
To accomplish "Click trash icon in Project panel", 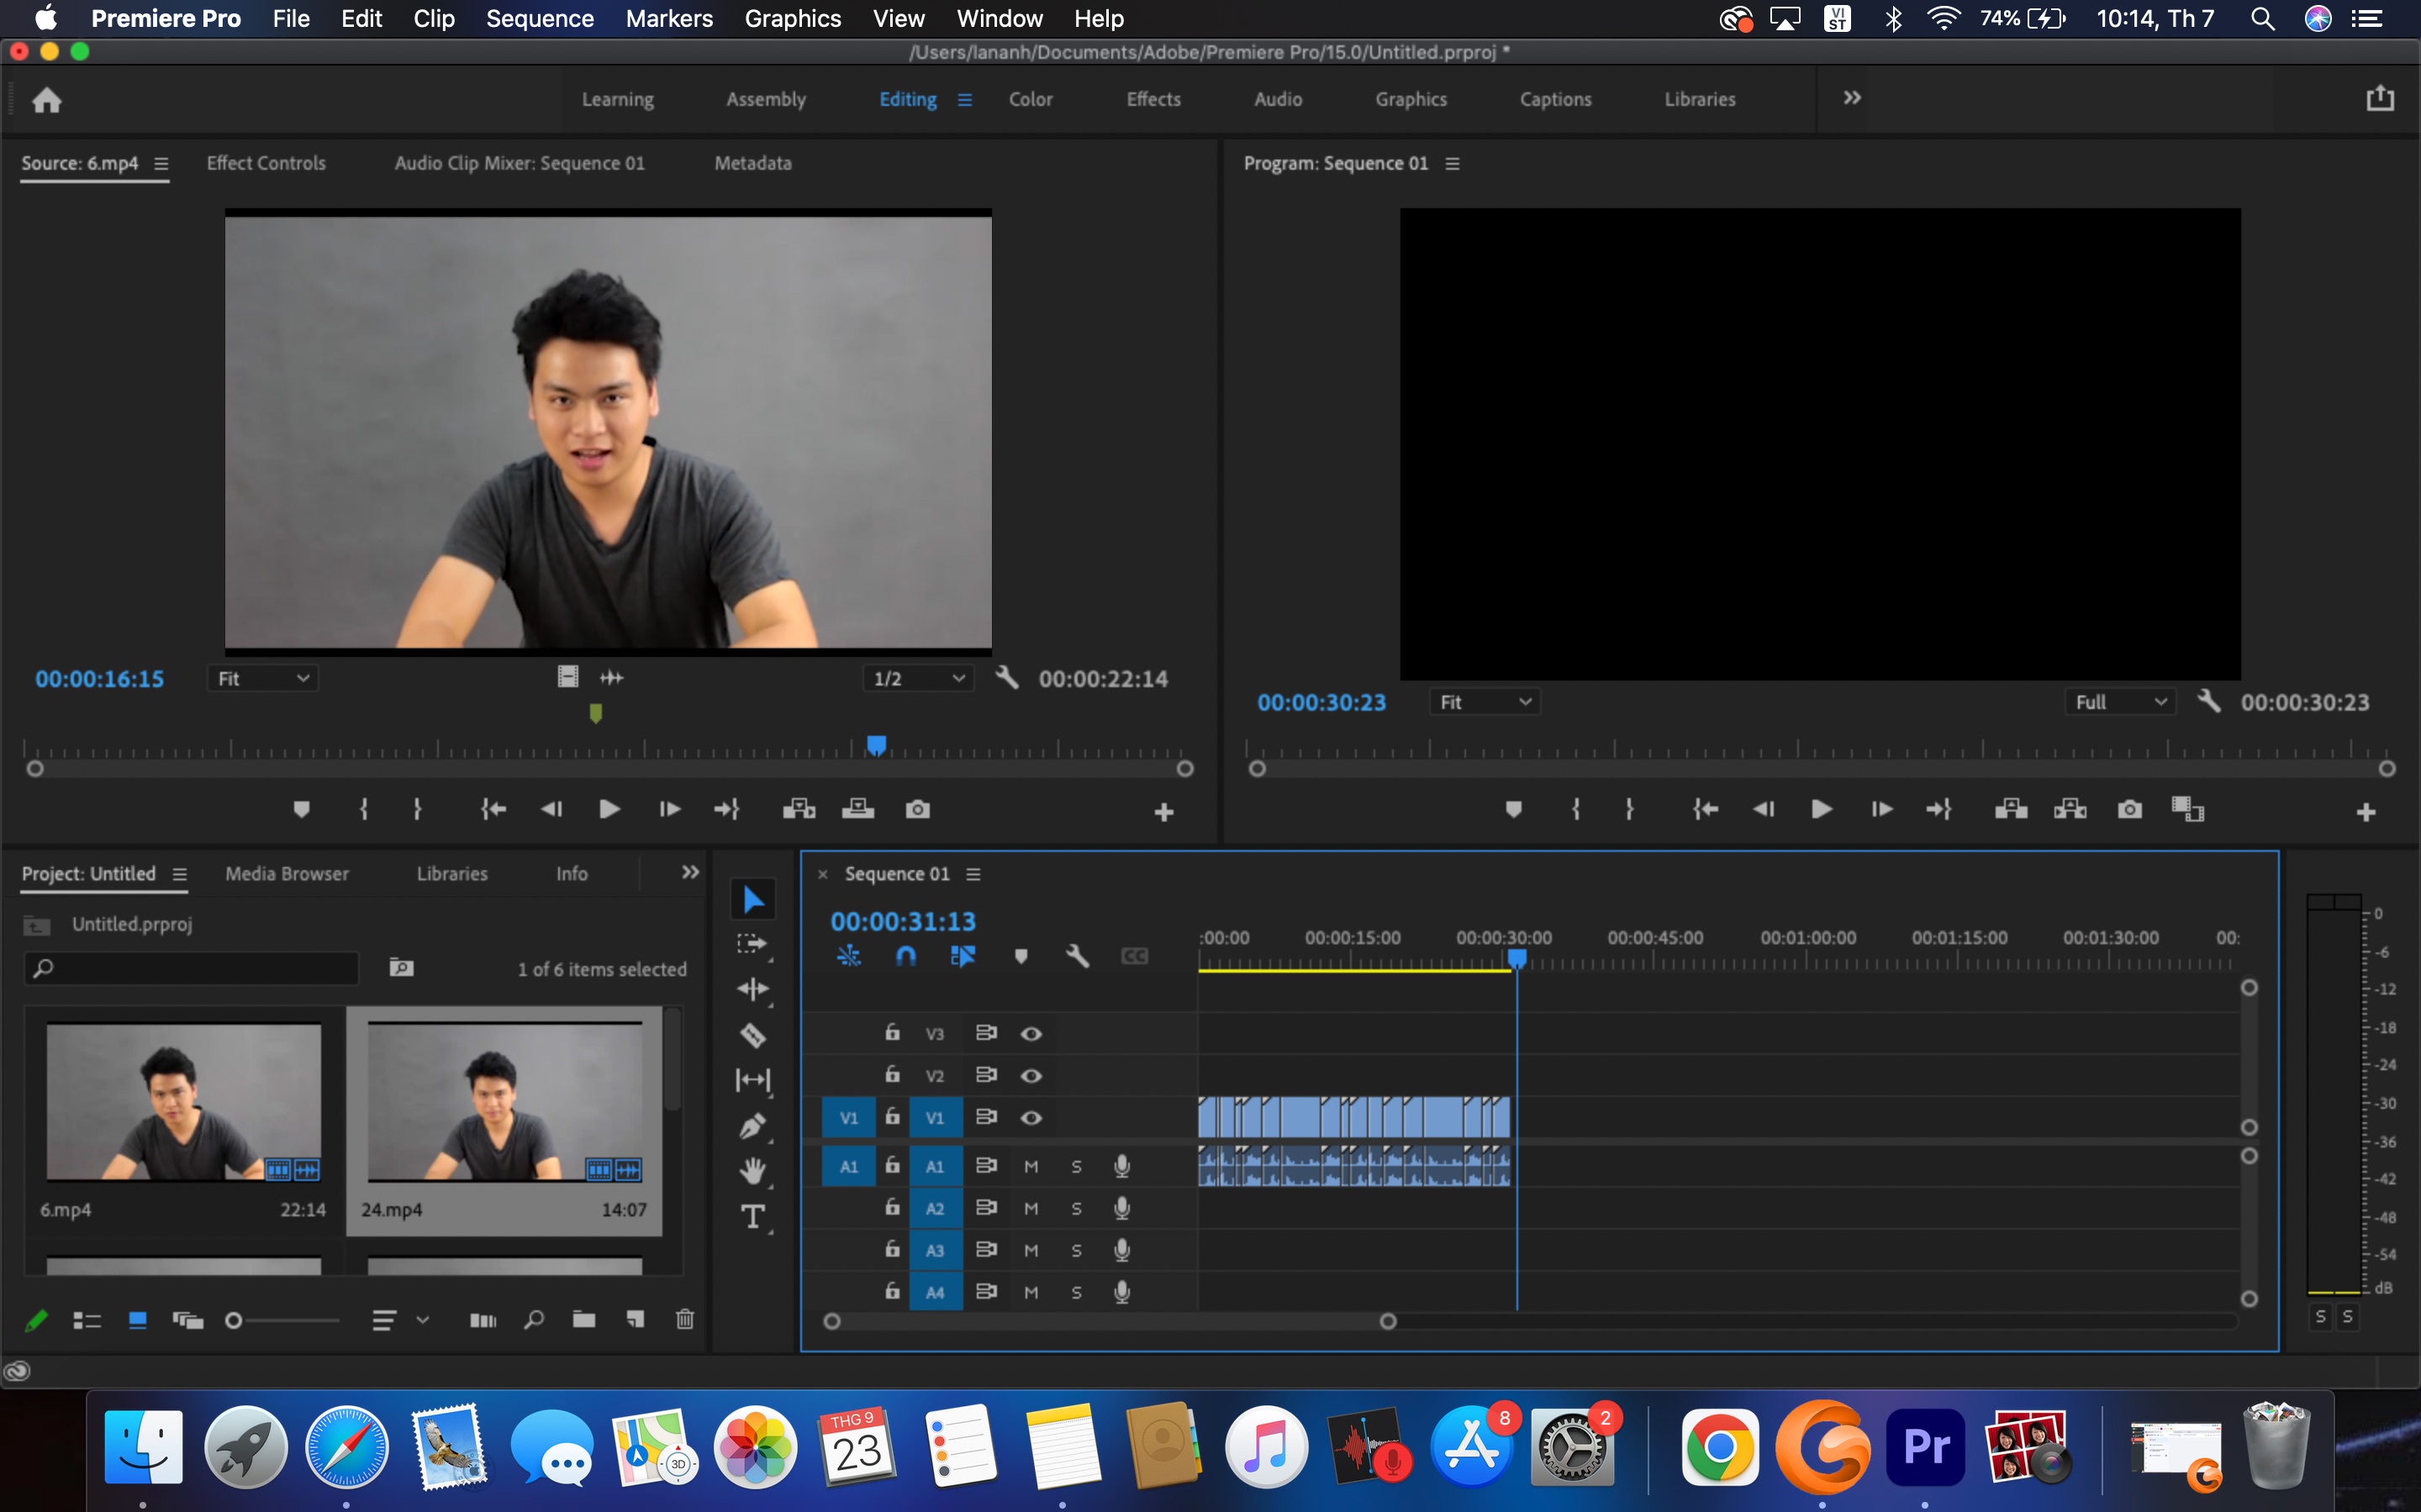I will pyautogui.click(x=684, y=1319).
